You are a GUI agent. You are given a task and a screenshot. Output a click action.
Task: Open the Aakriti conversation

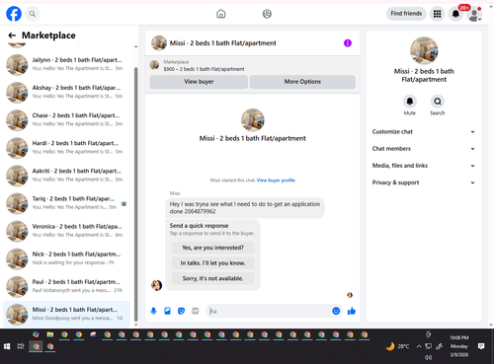(x=66, y=176)
